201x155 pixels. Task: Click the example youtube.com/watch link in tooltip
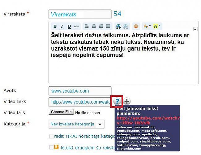point(148,120)
